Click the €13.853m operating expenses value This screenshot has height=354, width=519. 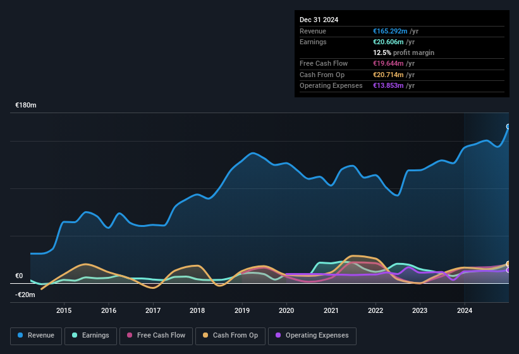tap(388, 86)
